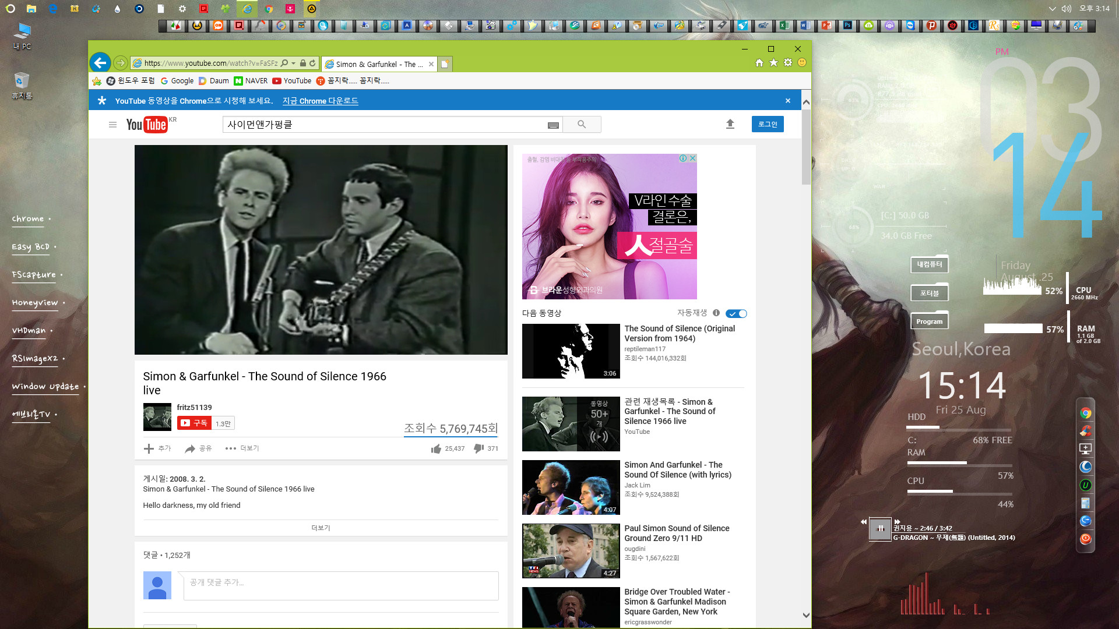Viewport: 1119px width, 629px height.
Task: Click the add public comment box
Action: tap(341, 585)
